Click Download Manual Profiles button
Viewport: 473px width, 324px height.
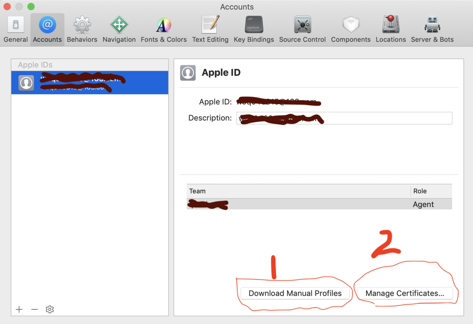295,293
